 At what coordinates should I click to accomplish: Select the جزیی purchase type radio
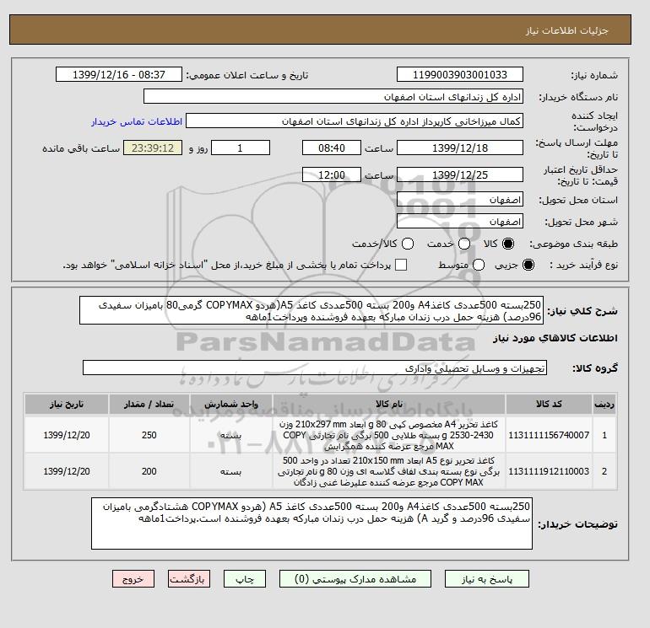(528, 265)
